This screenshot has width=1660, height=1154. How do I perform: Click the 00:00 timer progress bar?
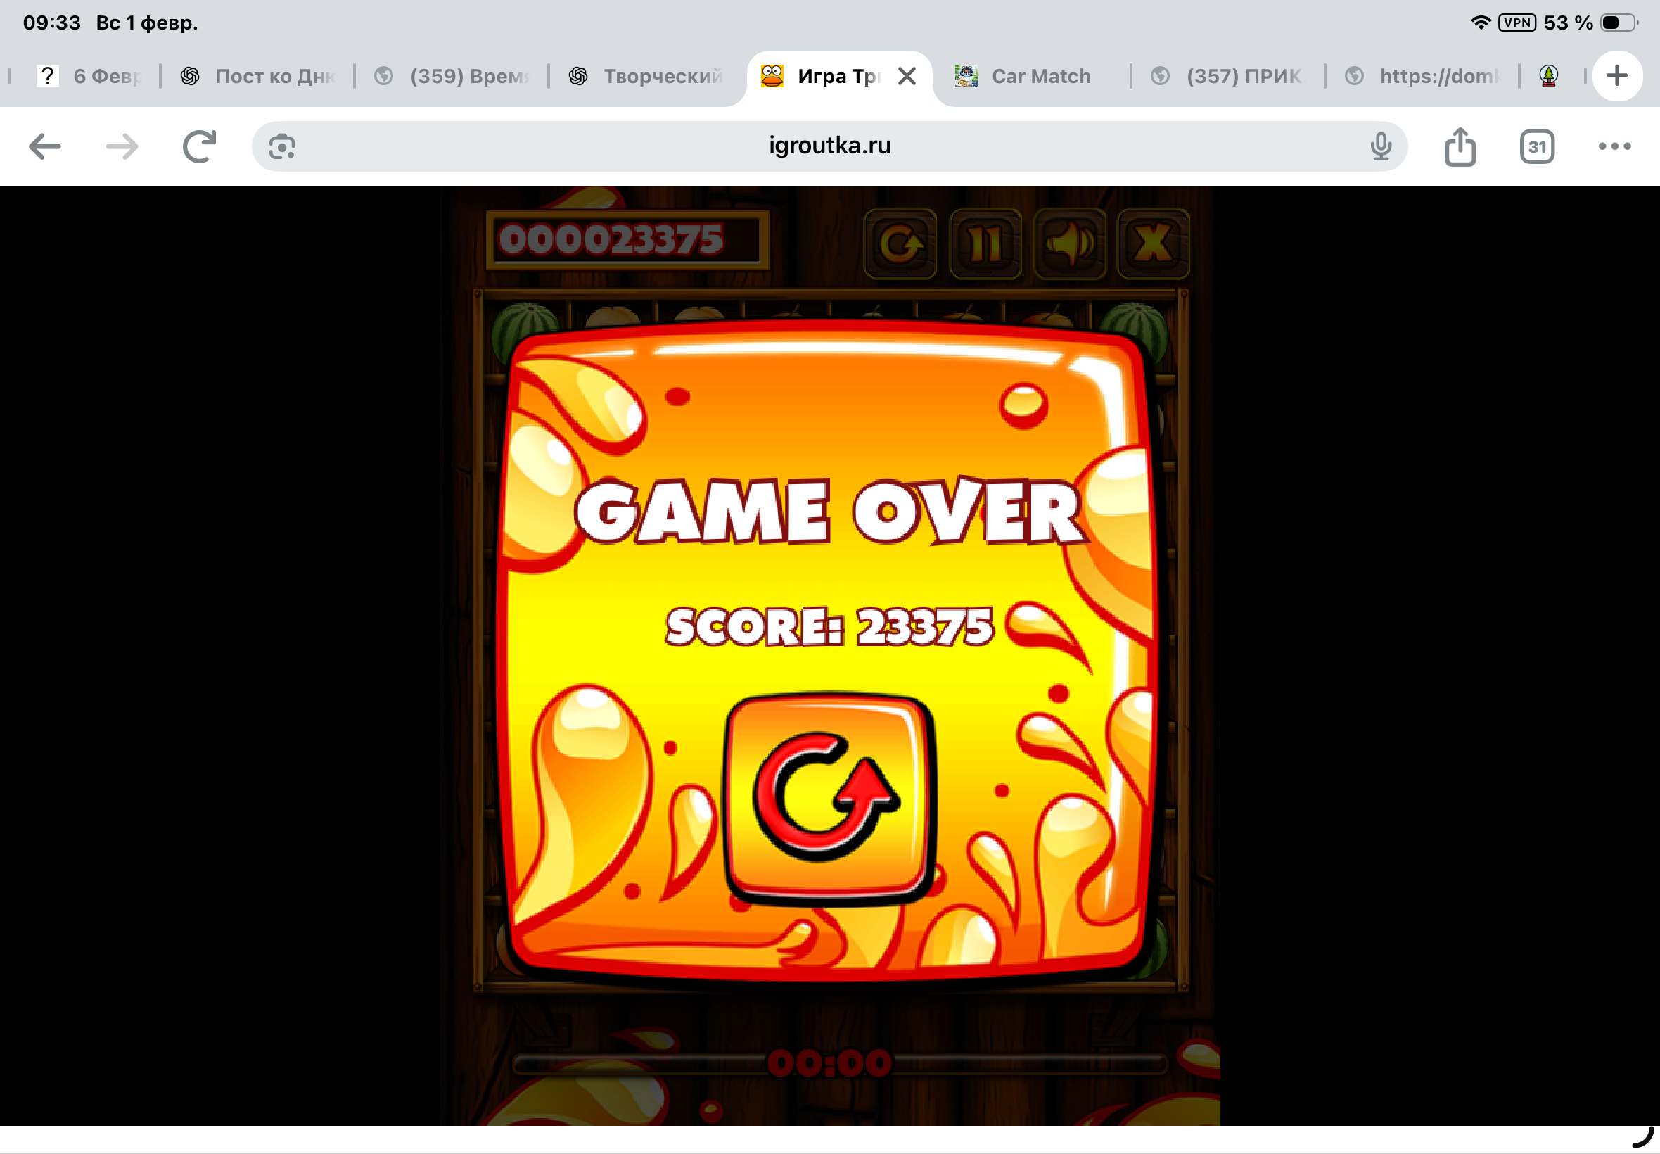pyautogui.click(x=829, y=1063)
